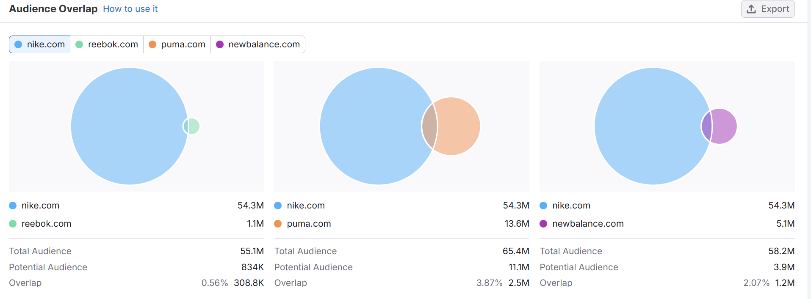Switch to the reebok.com tab
The height and width of the screenshot is (299, 811).
(107, 44)
